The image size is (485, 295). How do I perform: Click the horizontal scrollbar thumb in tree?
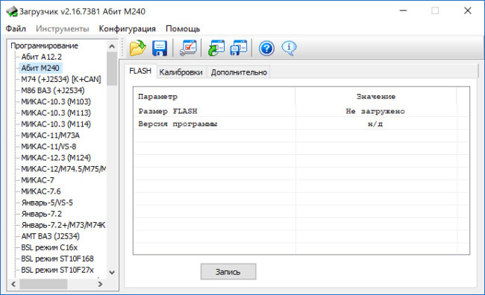[43, 284]
